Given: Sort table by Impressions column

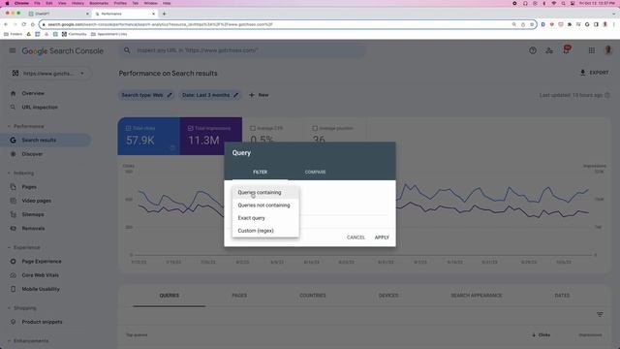Looking at the screenshot, I should click(590, 334).
